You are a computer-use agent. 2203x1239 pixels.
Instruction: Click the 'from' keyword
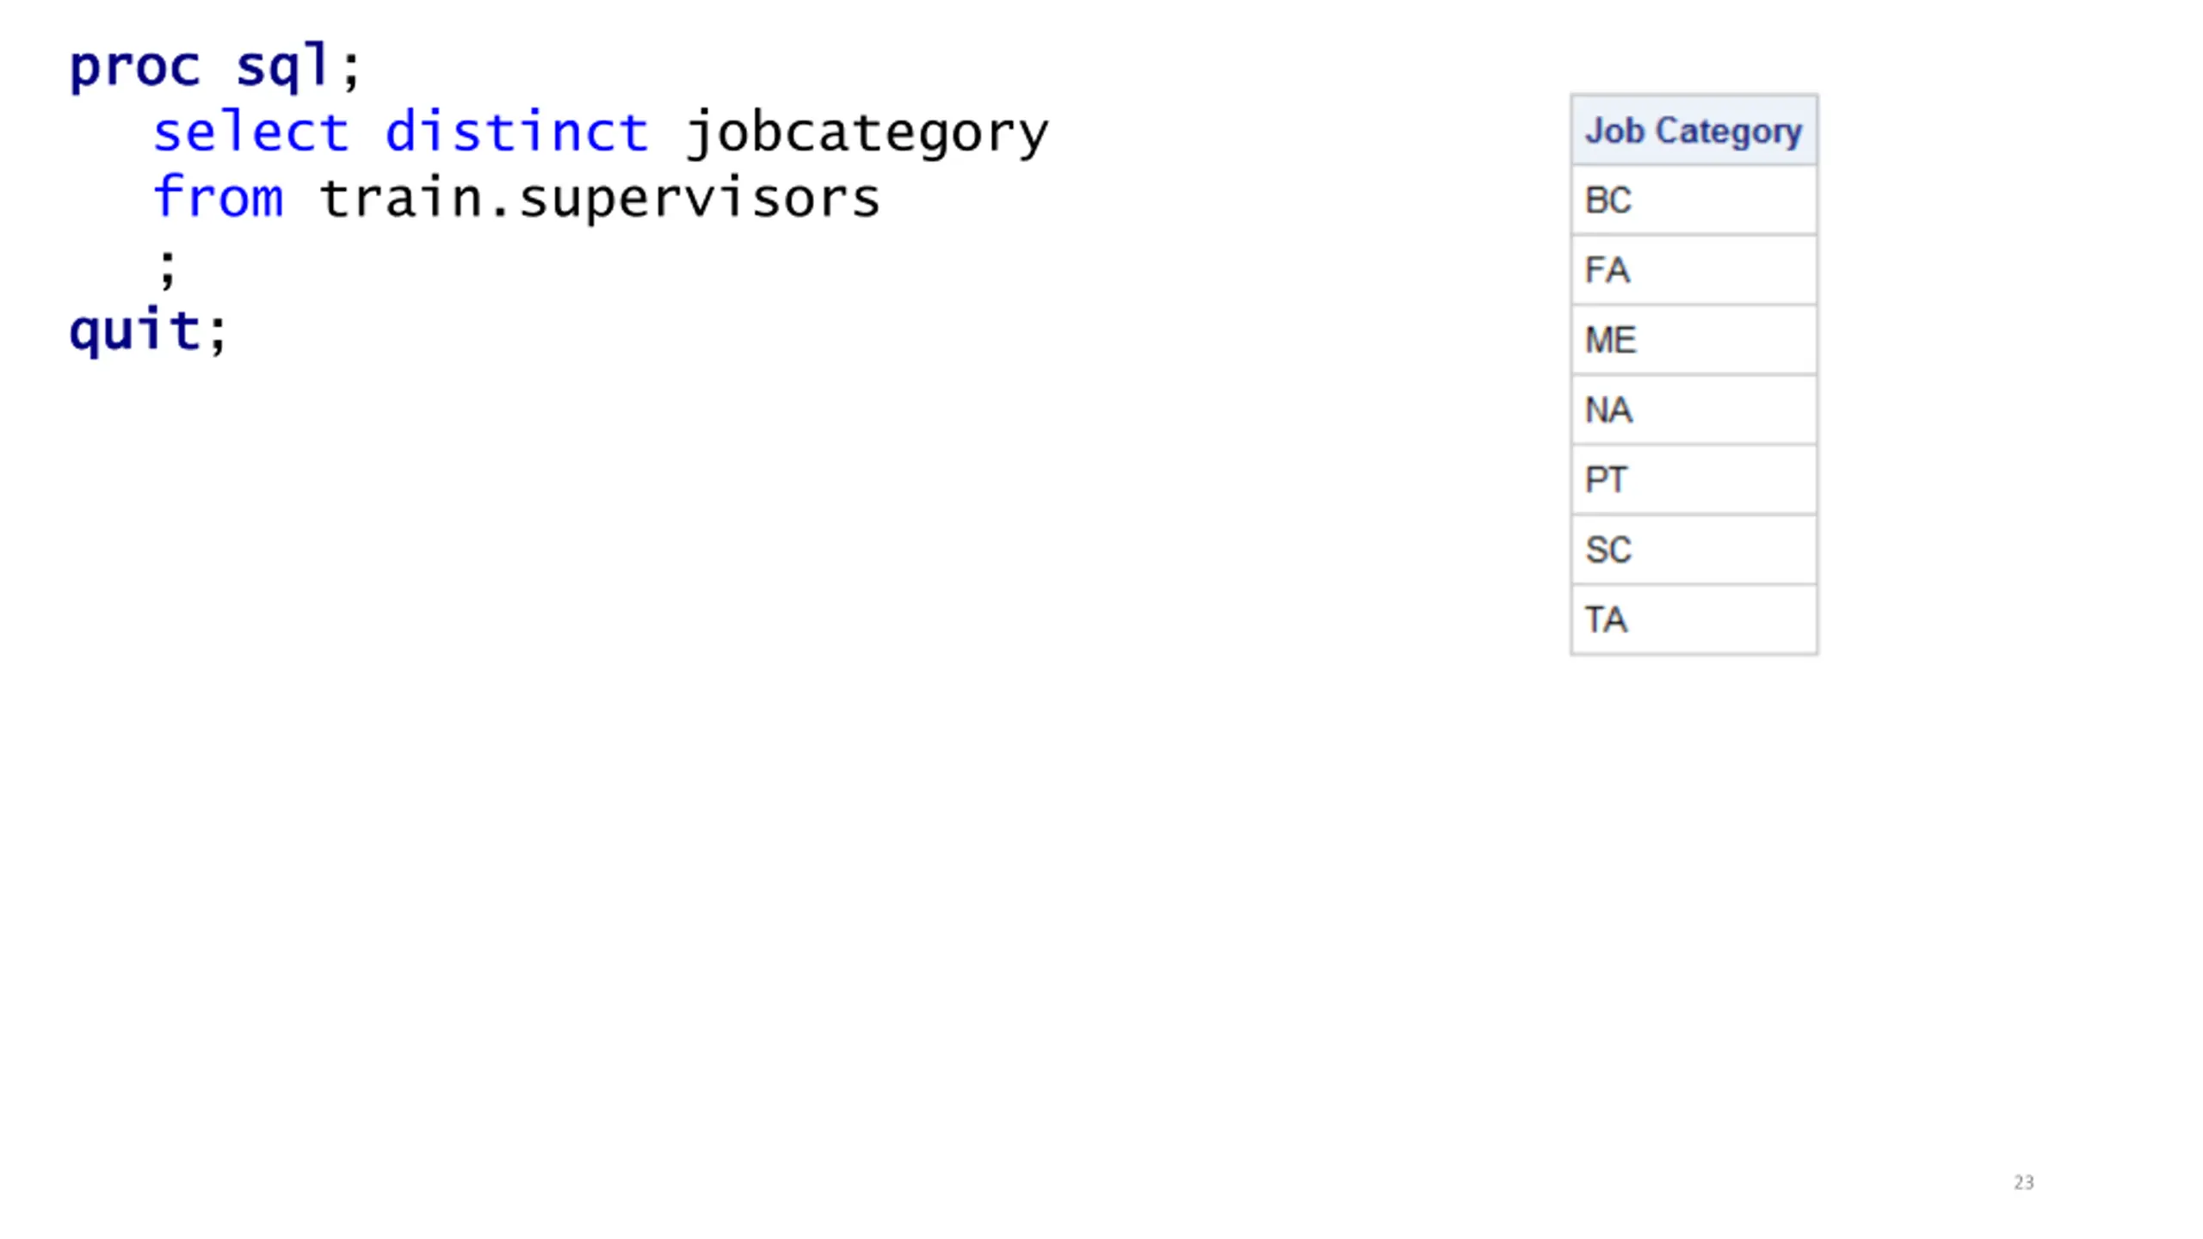[x=219, y=197]
